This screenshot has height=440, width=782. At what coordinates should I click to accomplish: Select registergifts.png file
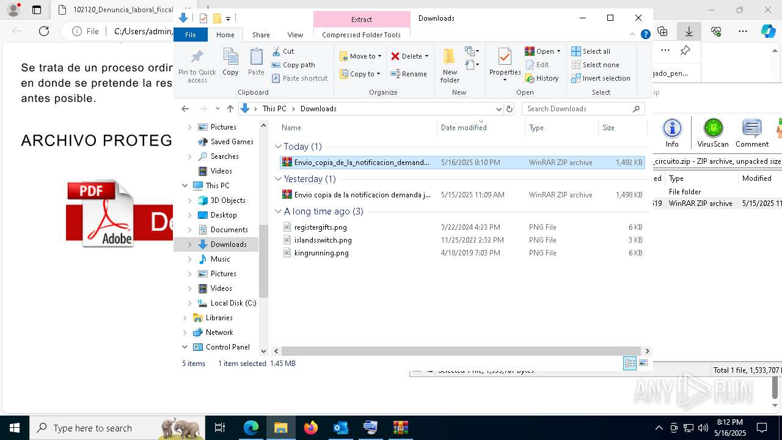pyautogui.click(x=462, y=227)
